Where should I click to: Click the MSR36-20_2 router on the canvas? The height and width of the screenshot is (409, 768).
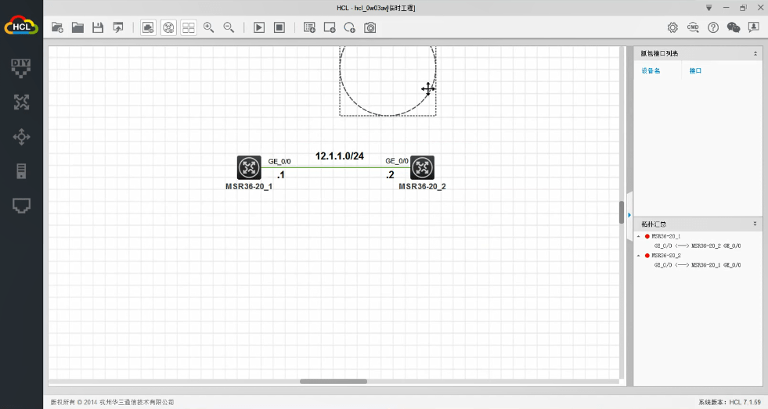coord(422,167)
